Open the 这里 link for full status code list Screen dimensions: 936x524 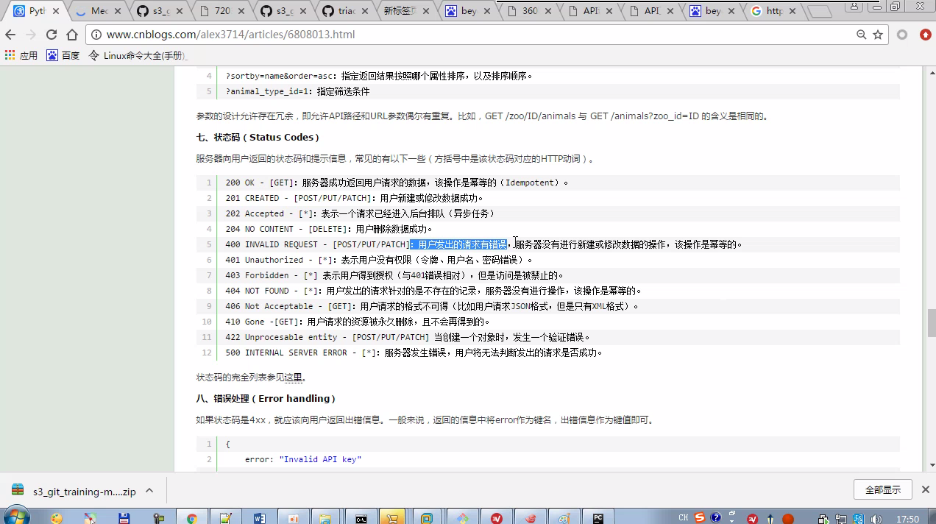tap(294, 377)
